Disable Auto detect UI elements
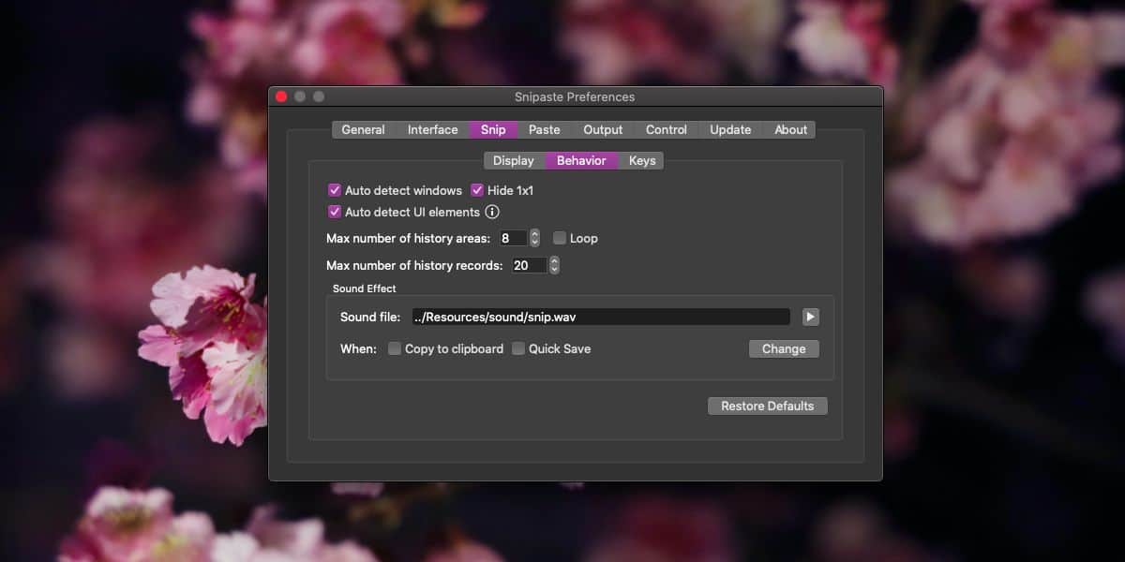This screenshot has height=562, width=1125. [335, 212]
